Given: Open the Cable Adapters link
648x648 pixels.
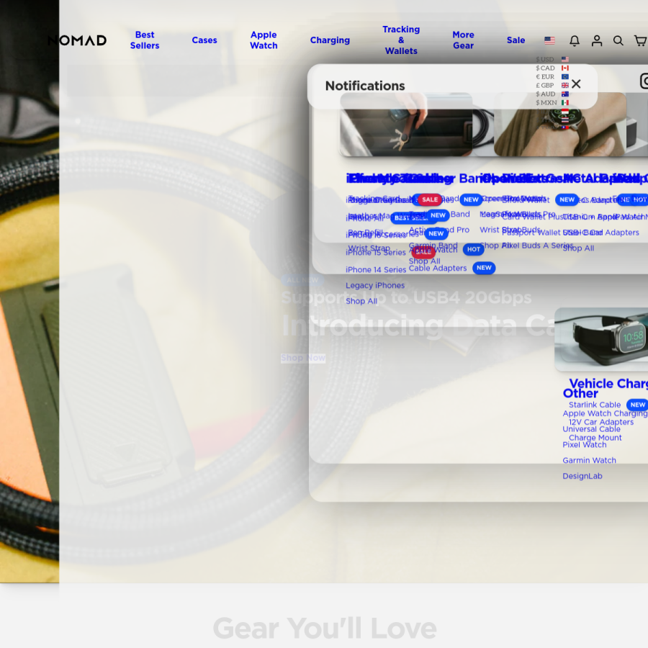Looking at the screenshot, I should (x=438, y=269).
